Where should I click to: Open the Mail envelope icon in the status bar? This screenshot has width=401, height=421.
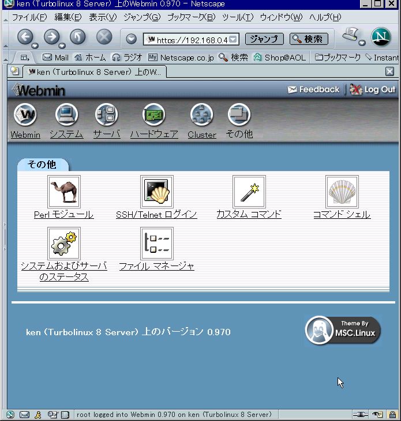(x=24, y=415)
